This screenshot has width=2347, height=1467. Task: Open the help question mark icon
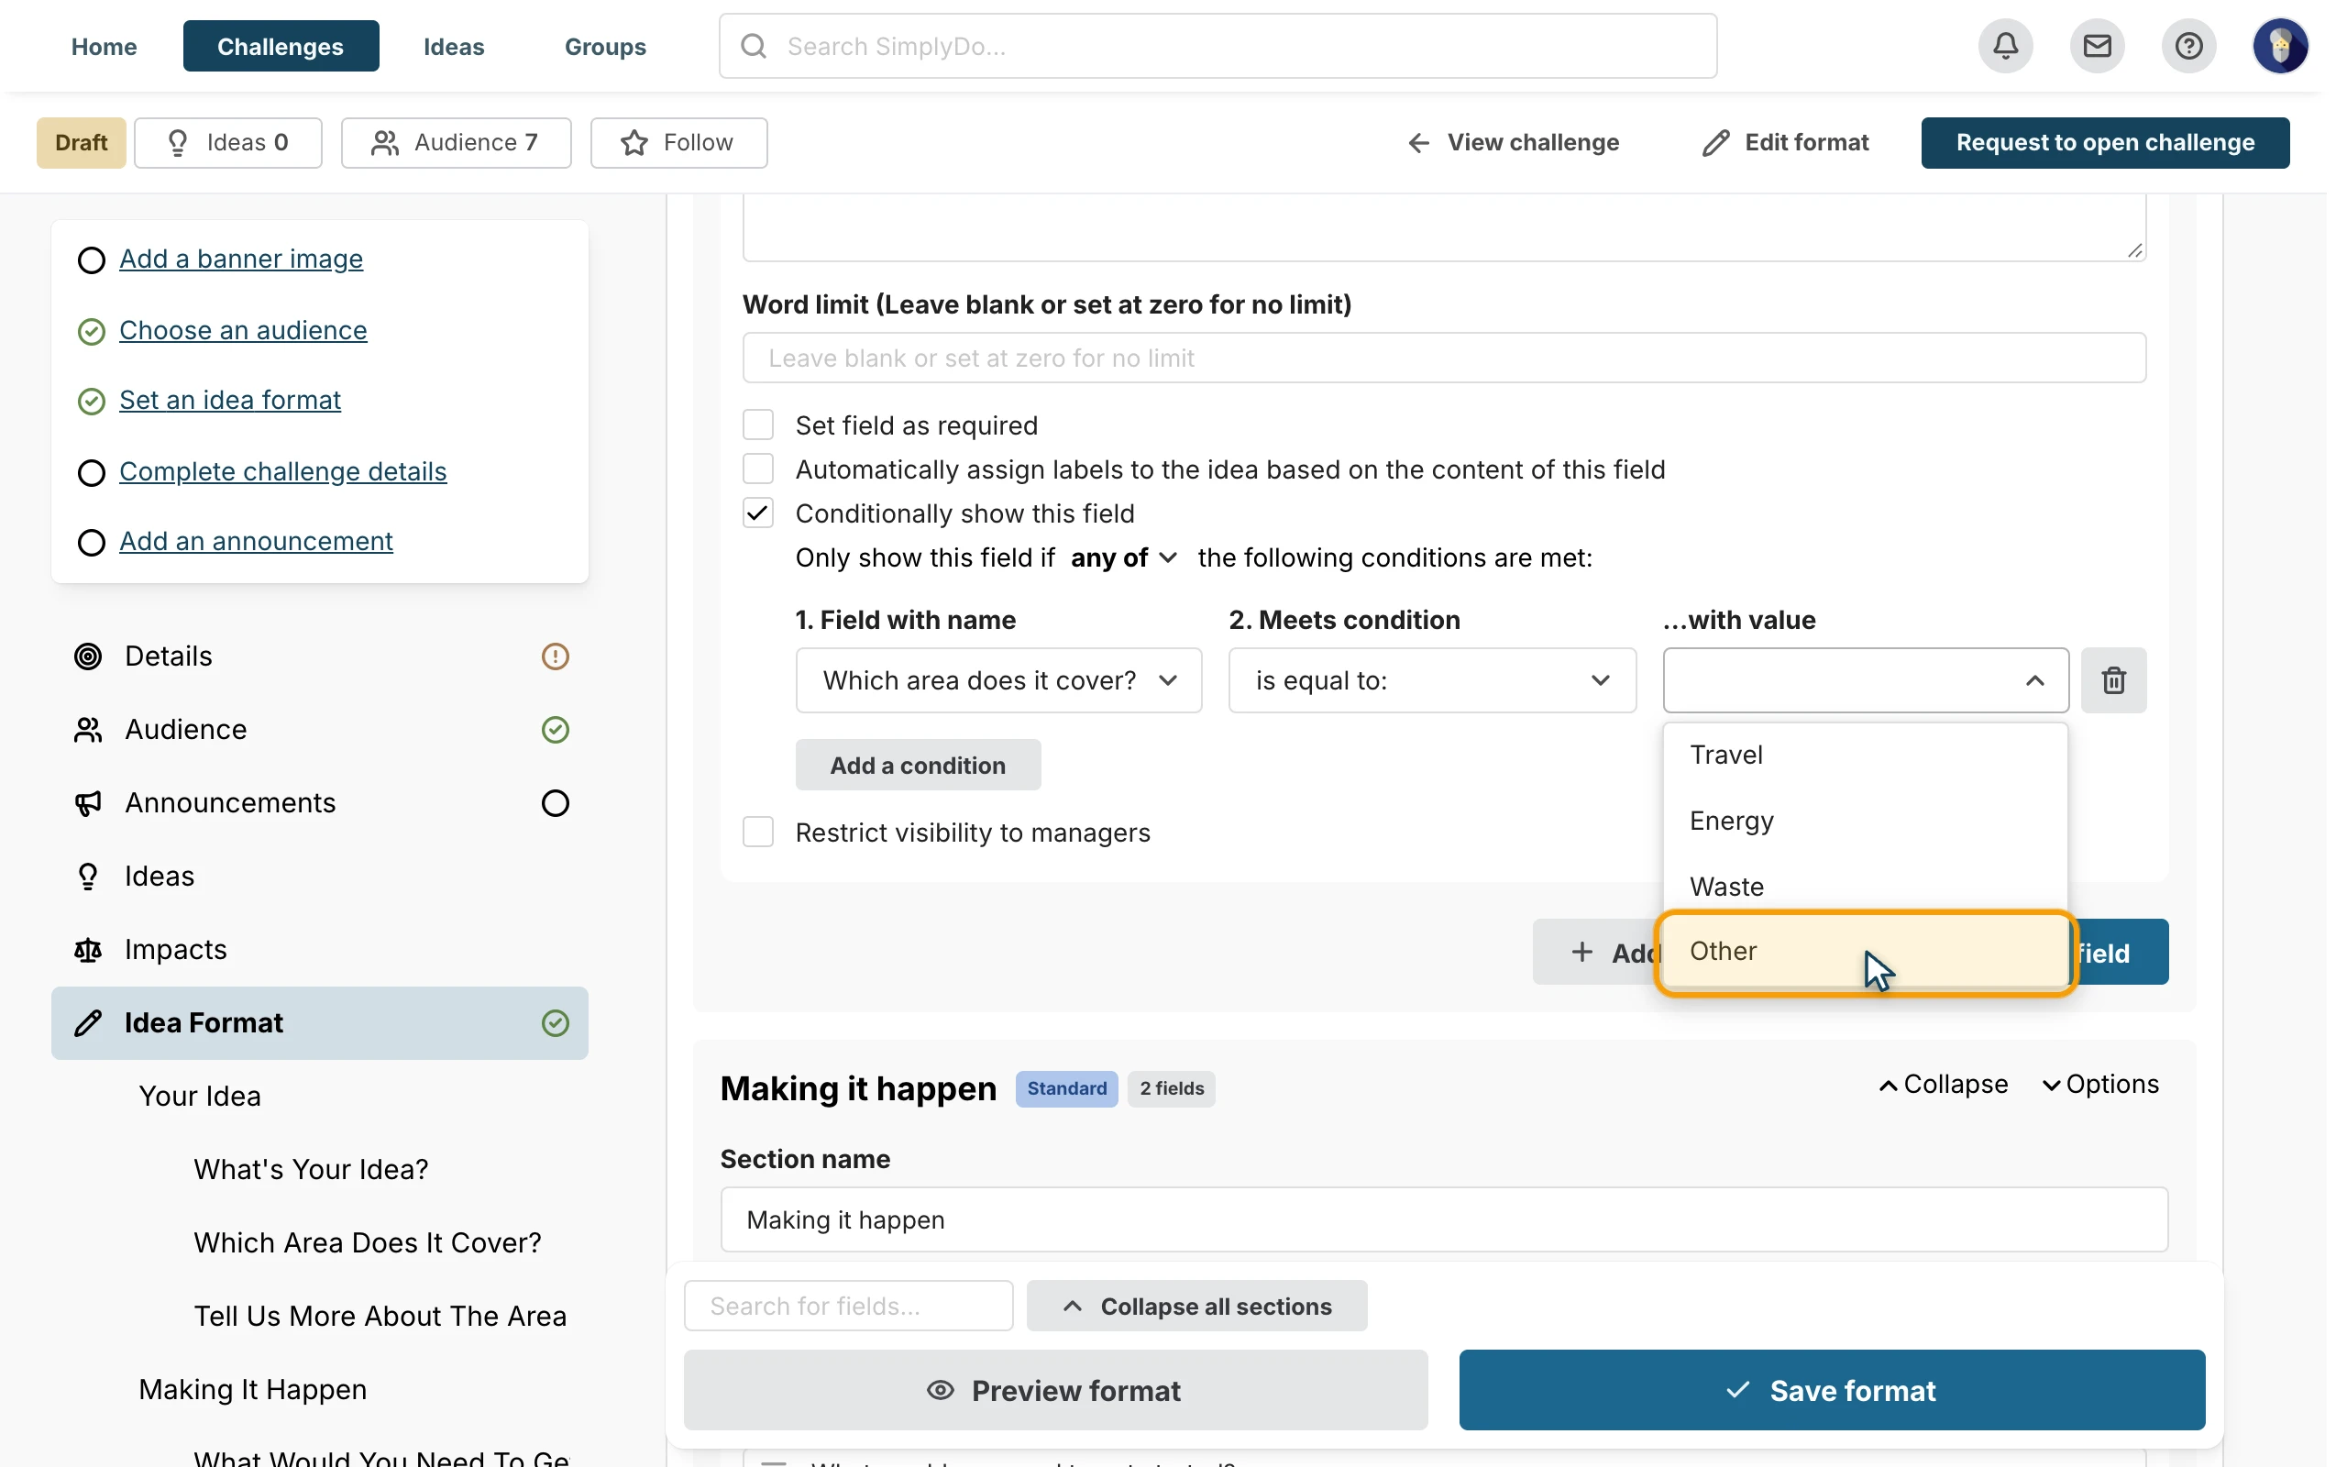2188,46
